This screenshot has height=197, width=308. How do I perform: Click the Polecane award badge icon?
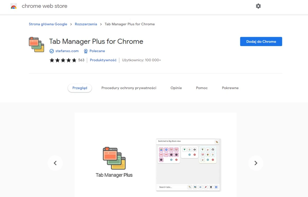(x=86, y=51)
